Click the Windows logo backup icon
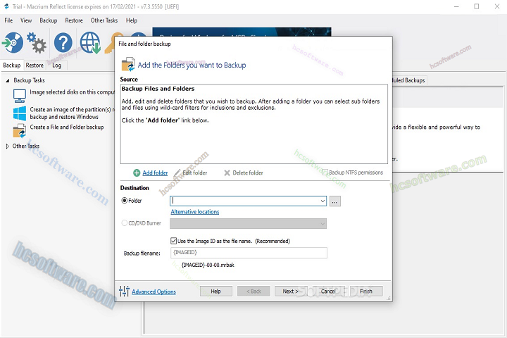The width and height of the screenshot is (507, 338). point(20,113)
